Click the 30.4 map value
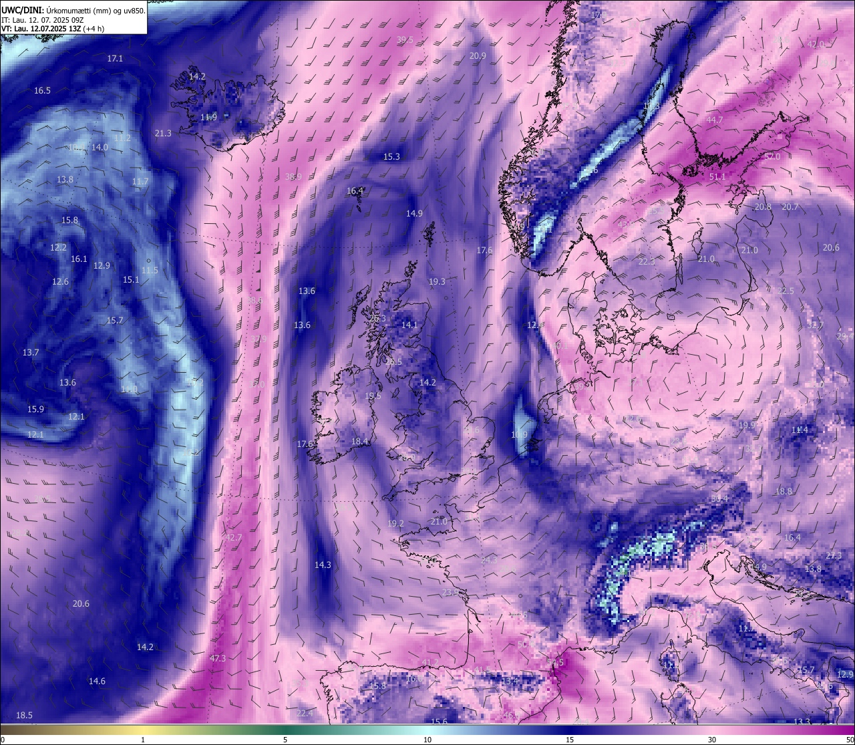Screen dimensions: 855x745 pyautogui.click(x=719, y=499)
